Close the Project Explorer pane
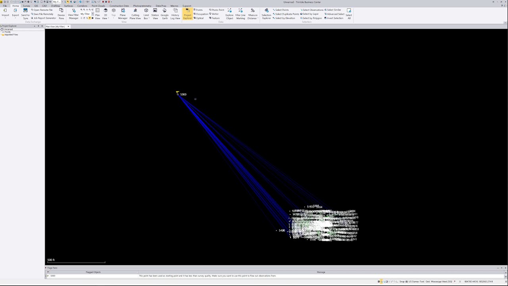508x286 pixels. click(42, 26)
